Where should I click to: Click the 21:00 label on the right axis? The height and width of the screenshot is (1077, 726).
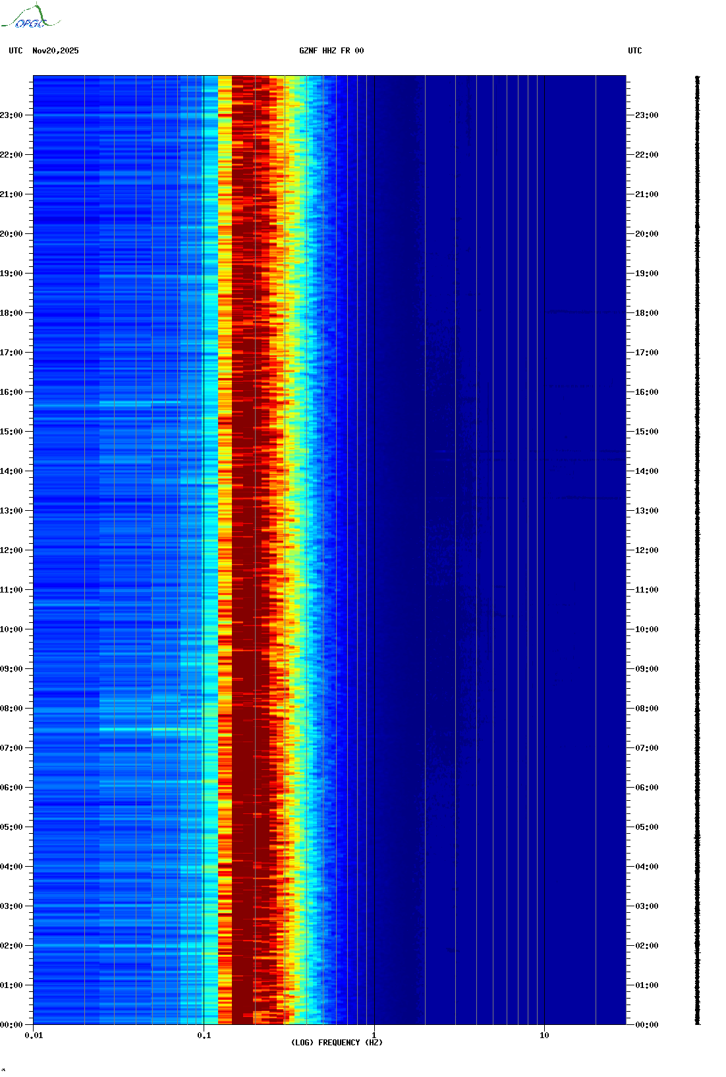(646, 194)
